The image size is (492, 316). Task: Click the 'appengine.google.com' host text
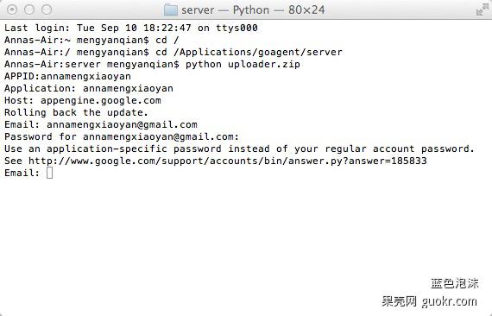click(x=101, y=101)
